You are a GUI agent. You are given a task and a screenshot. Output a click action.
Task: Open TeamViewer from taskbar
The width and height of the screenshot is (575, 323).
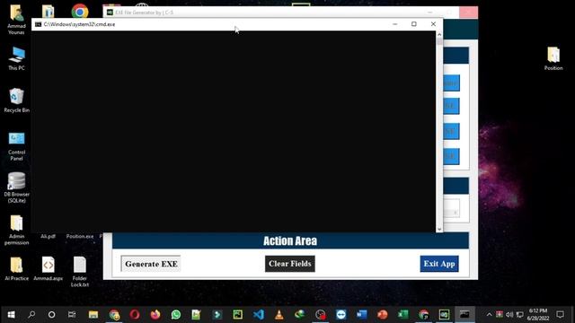[x=341, y=315]
